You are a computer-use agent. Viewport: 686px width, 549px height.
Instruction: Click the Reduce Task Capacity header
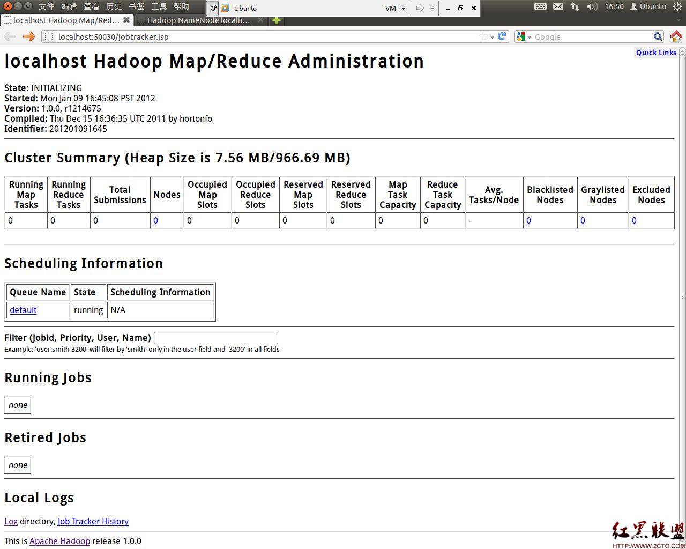443,195
